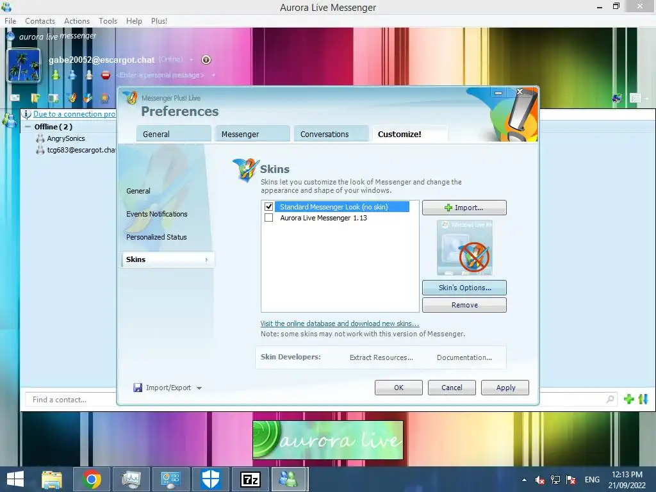Viewport: 656px width, 492px height.
Task: Open 7-Zip from the taskbar
Action: coord(250,479)
